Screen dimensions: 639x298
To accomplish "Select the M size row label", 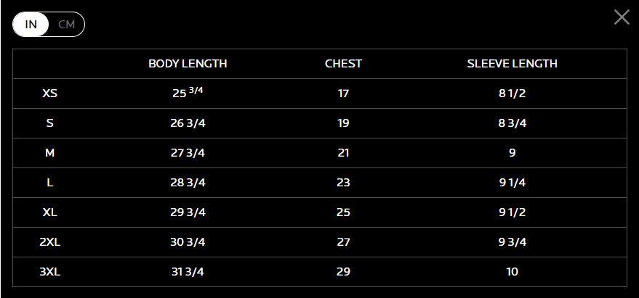I will (x=49, y=153).
